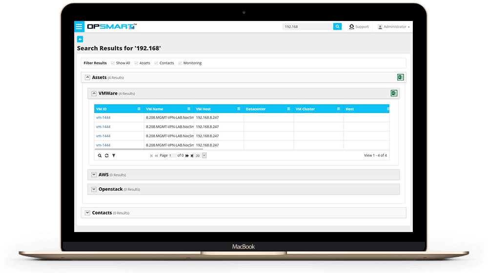Go to first page of grid
The image size is (488, 273).
[151, 156]
